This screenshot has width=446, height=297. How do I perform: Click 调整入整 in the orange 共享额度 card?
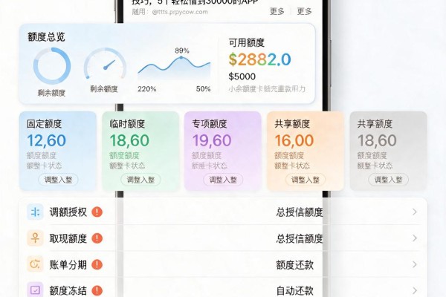coord(306,180)
